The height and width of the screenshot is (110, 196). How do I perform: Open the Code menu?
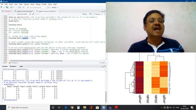(x=11, y=4)
